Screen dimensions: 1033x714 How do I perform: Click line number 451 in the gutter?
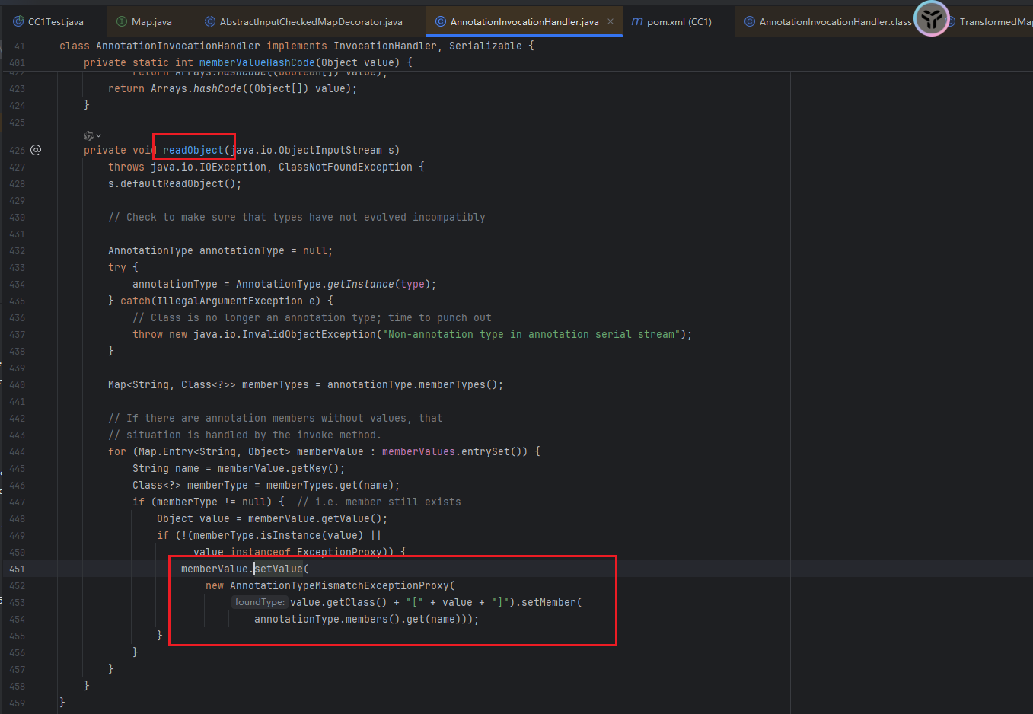(17, 569)
